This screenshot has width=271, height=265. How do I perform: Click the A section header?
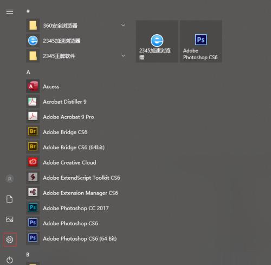pyautogui.click(x=28, y=72)
